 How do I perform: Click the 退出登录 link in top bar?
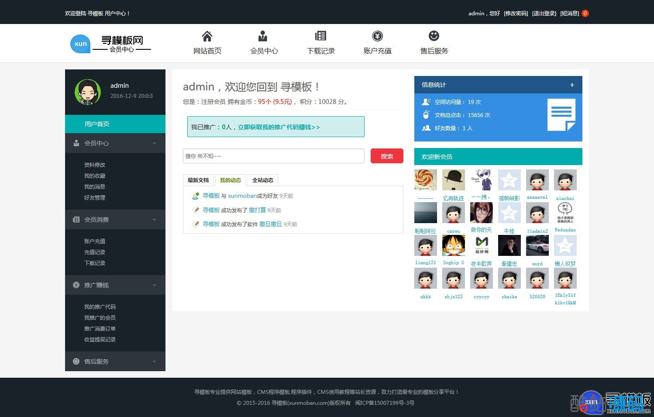click(544, 14)
